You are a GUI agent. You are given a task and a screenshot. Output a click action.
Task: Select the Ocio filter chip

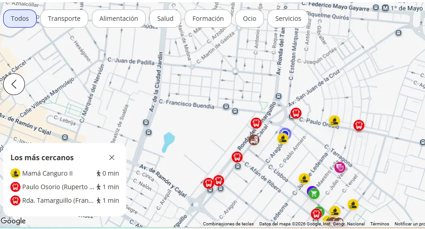coord(249,19)
